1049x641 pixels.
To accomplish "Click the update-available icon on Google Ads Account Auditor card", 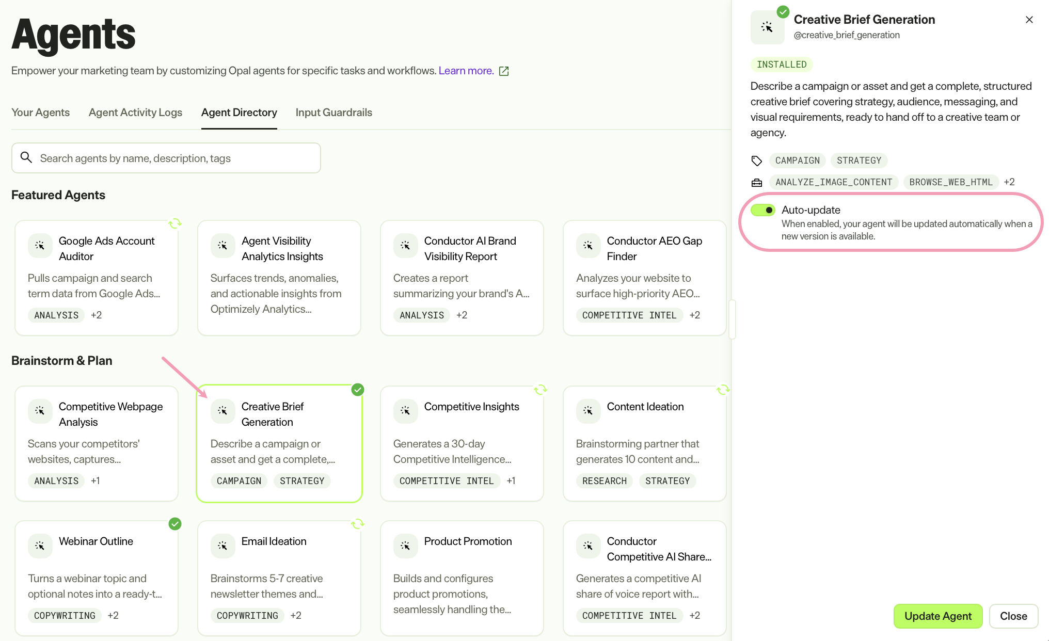I will point(175,223).
